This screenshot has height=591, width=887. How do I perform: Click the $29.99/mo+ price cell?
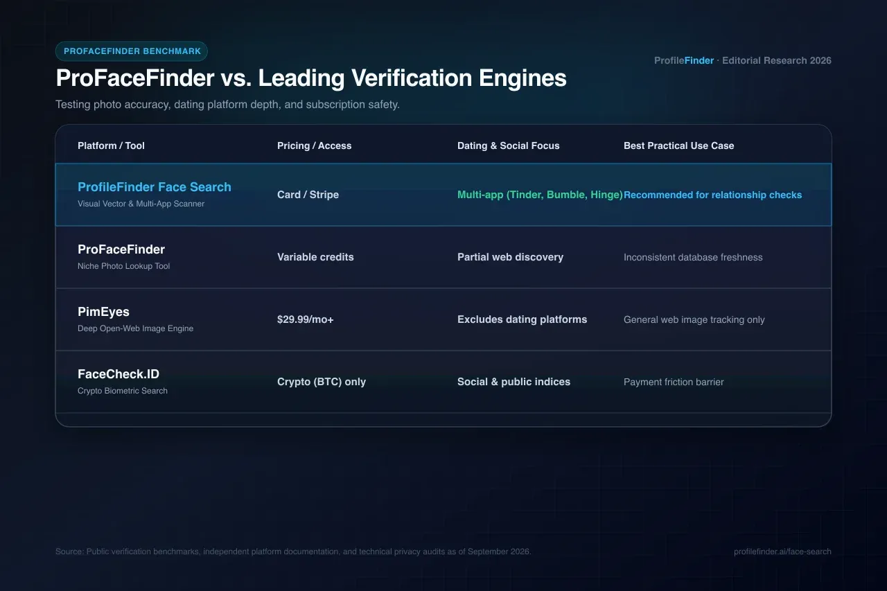305,319
